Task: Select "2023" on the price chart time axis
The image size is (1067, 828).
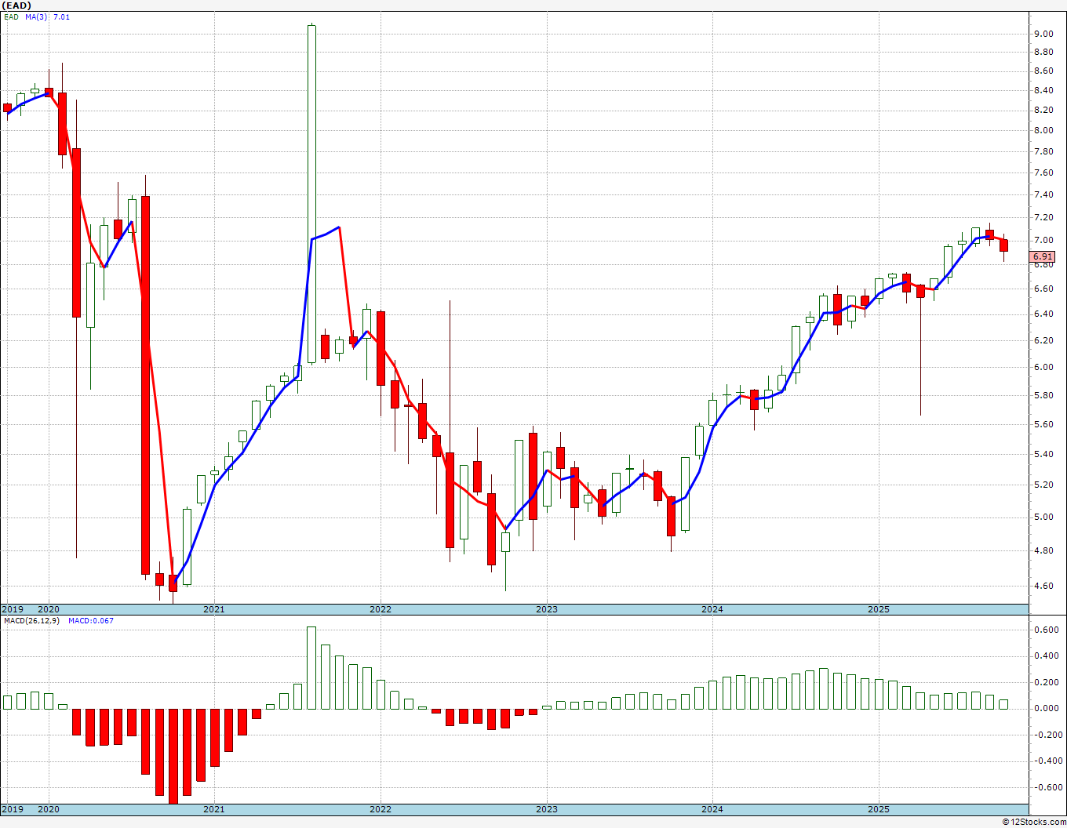Action: click(547, 609)
